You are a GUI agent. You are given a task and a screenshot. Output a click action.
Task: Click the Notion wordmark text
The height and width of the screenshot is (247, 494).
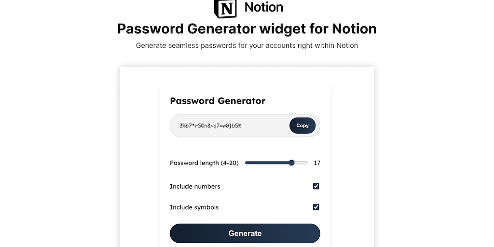[x=264, y=7]
